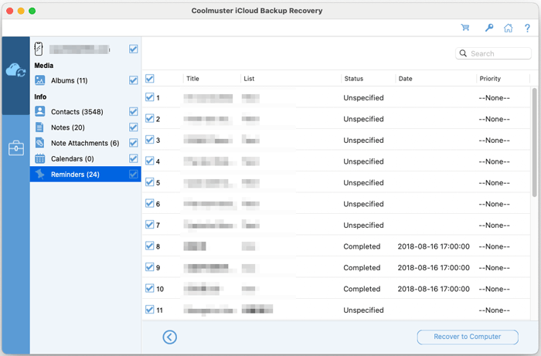Select the iCloud recovery mode sidebar icon

pyautogui.click(x=15, y=70)
